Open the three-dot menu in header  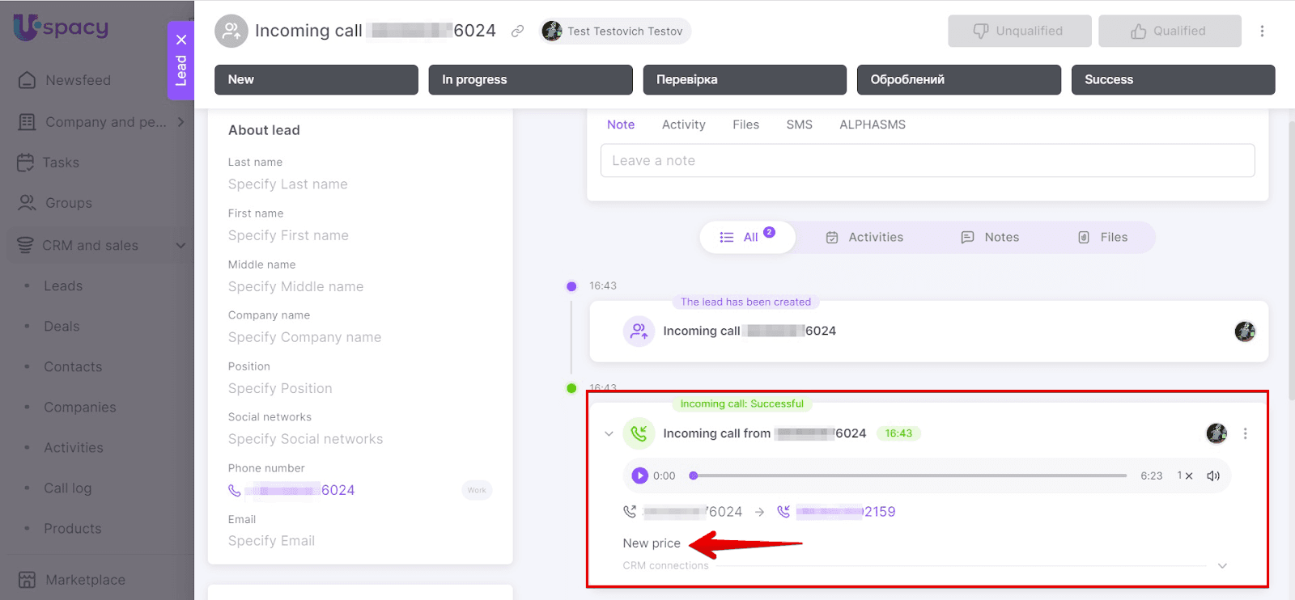tap(1261, 32)
